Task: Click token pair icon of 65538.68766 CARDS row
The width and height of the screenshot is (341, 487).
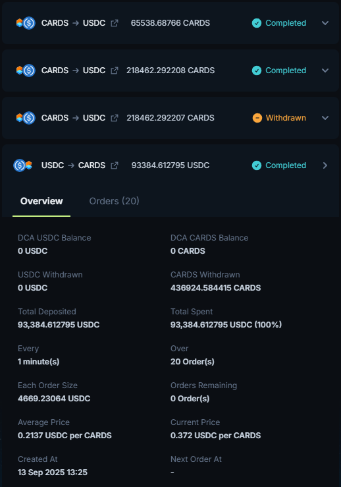Action: 26,23
